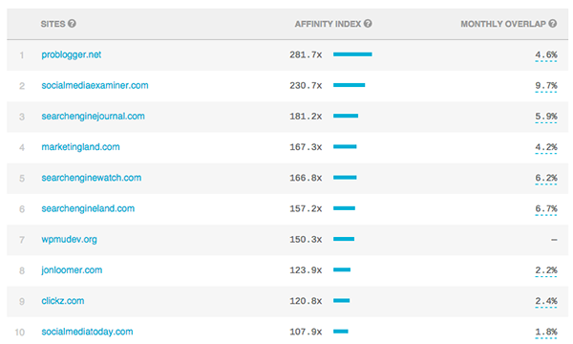Click the 6.2% monthly overlap value
This screenshot has height=344, width=573.
pos(546,178)
